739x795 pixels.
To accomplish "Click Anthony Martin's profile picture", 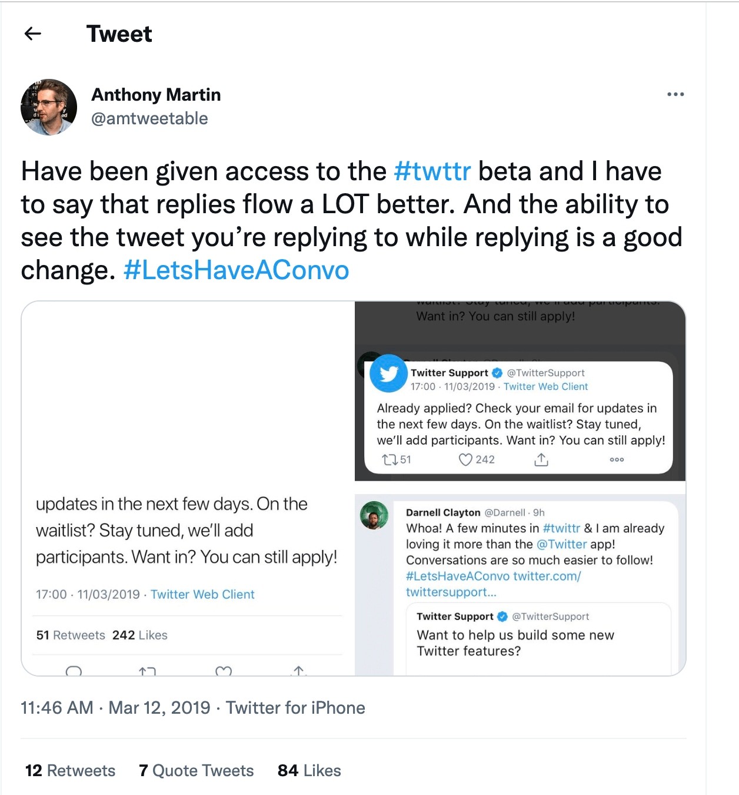I will click(x=49, y=107).
